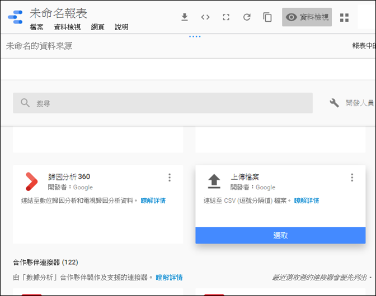Open the 檔案 menu
This screenshot has width=376, height=296.
point(37,27)
